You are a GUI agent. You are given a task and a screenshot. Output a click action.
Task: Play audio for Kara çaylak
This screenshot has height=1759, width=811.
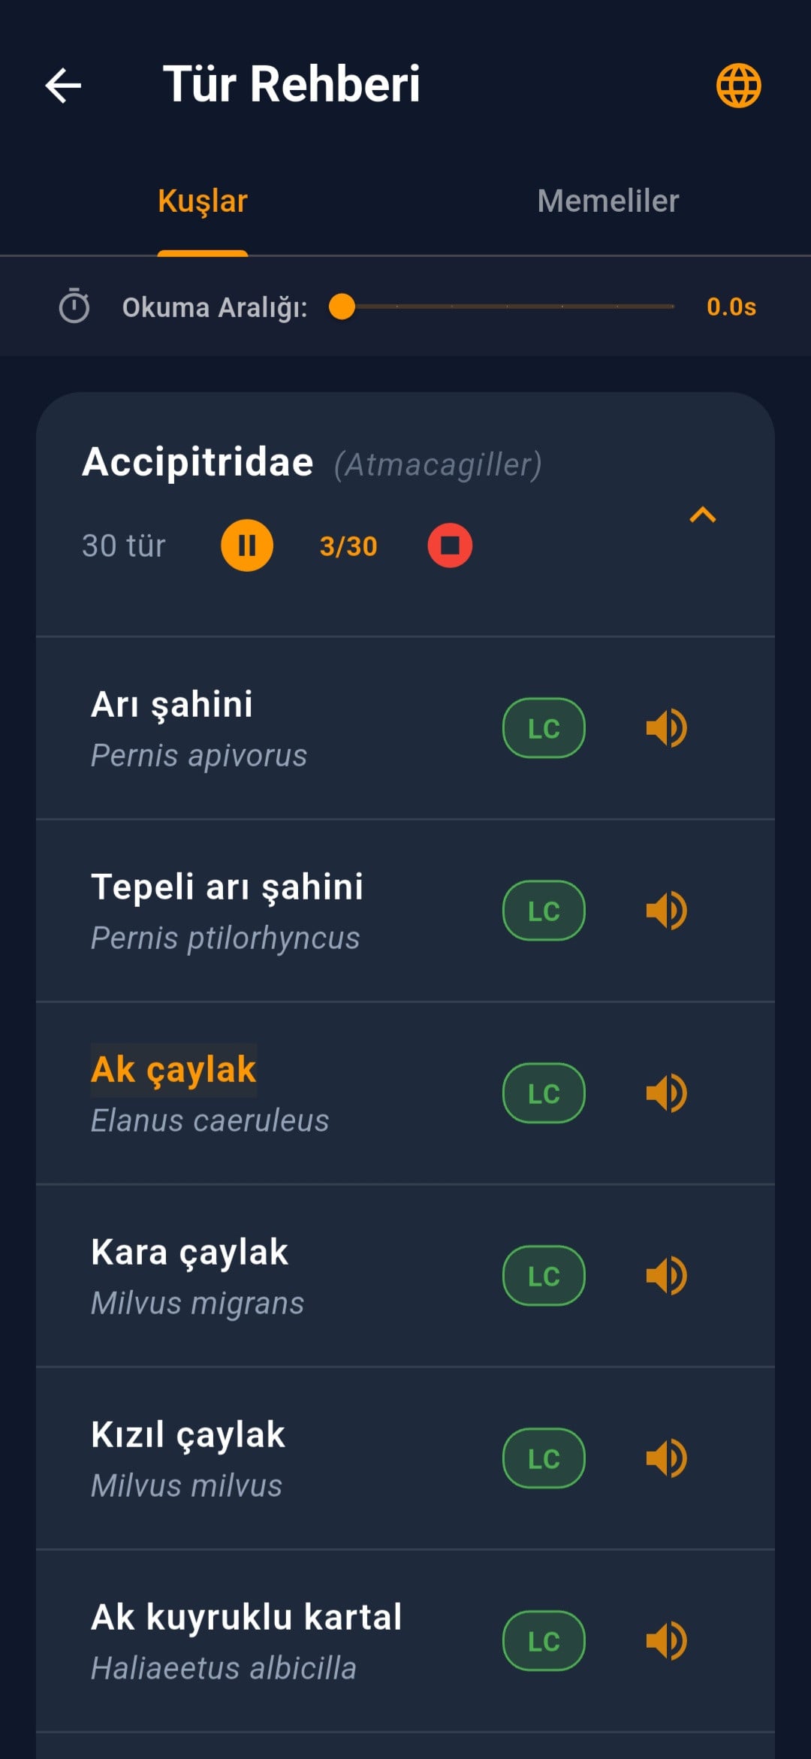pos(666,1276)
